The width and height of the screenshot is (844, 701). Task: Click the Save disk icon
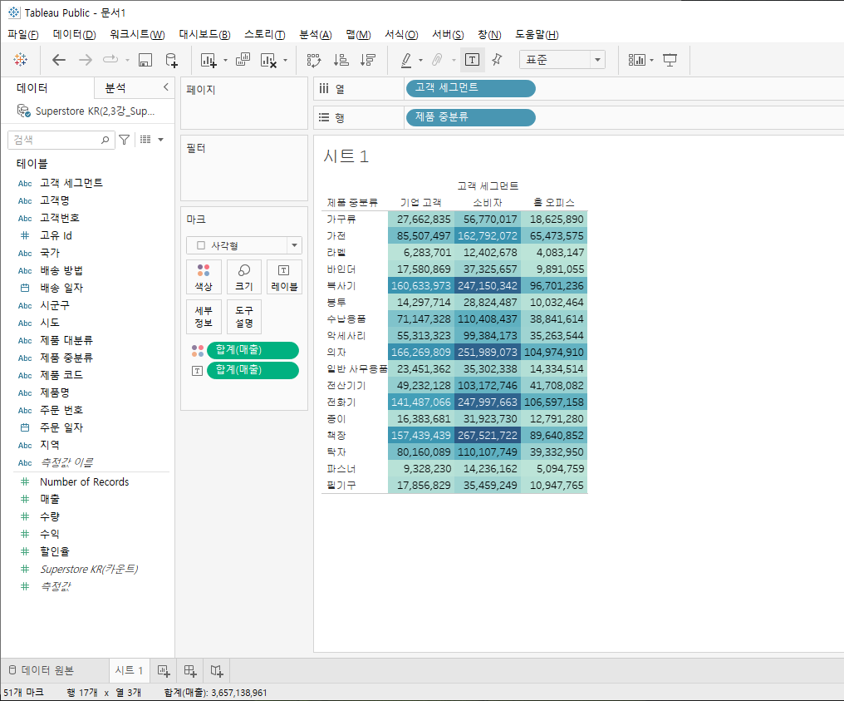(145, 60)
